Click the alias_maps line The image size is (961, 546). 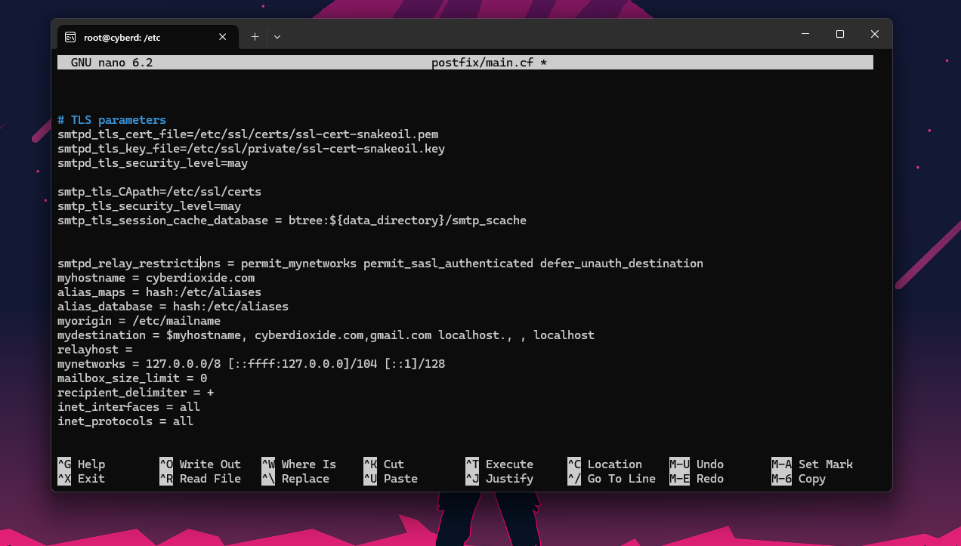(x=159, y=292)
